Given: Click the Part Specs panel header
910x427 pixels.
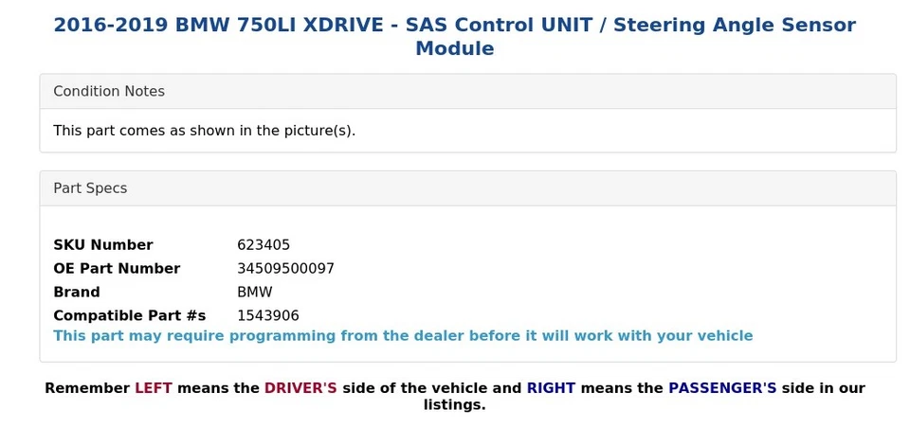Looking at the screenshot, I should (90, 188).
